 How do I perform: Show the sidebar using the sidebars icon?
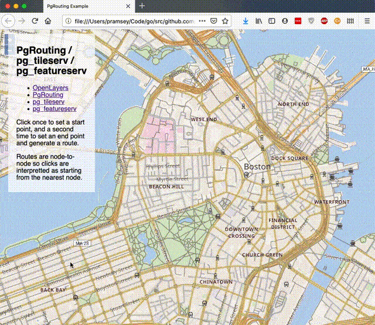[272, 20]
